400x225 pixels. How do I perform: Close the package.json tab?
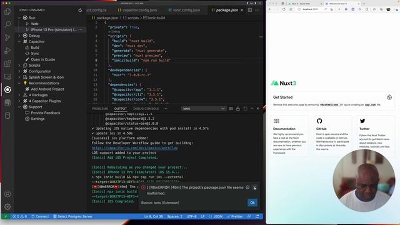click(x=242, y=10)
